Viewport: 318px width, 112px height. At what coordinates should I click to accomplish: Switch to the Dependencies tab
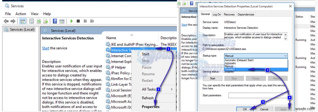[x=246, y=14]
